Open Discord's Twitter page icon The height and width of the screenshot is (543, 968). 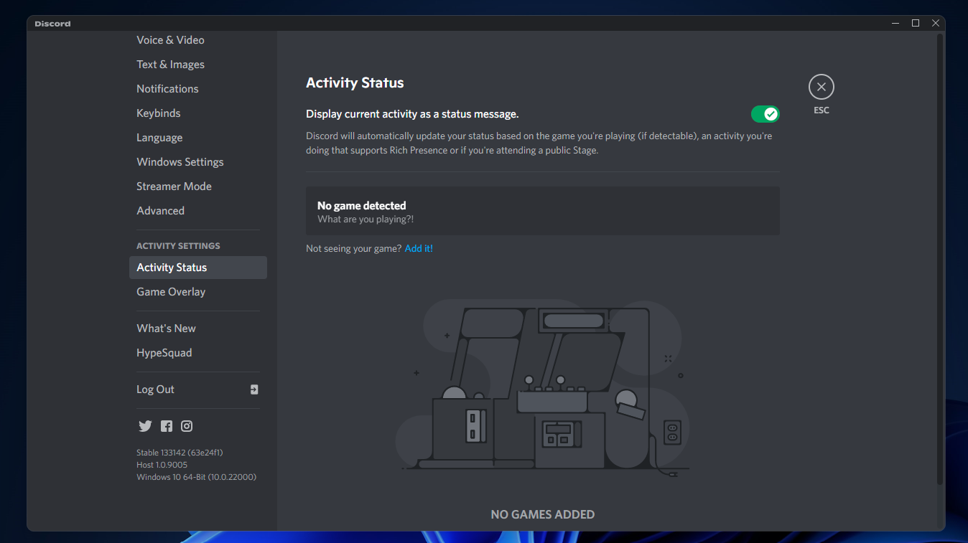tap(145, 426)
